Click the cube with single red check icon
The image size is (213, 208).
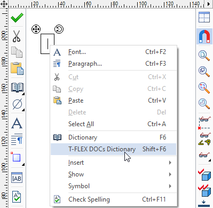click(204, 175)
